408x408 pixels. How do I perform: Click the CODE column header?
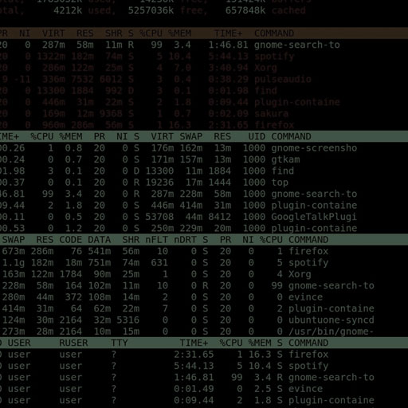(71, 240)
